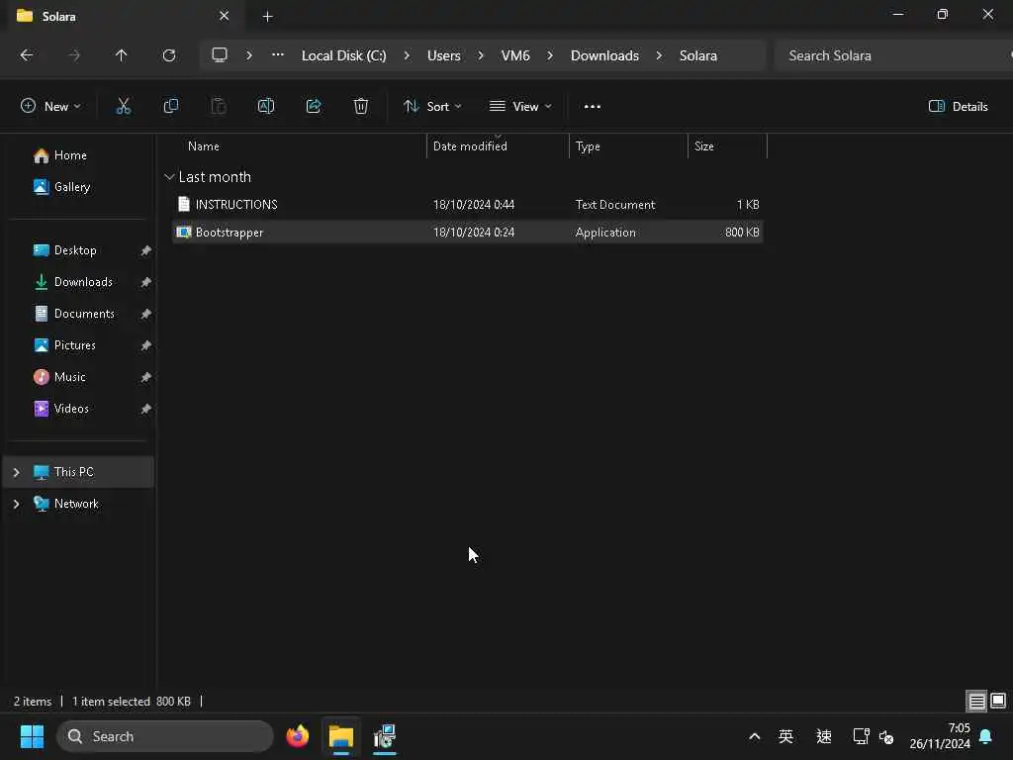The height and width of the screenshot is (760, 1013).
Task: Click the taskbar Search box
Action: (165, 736)
